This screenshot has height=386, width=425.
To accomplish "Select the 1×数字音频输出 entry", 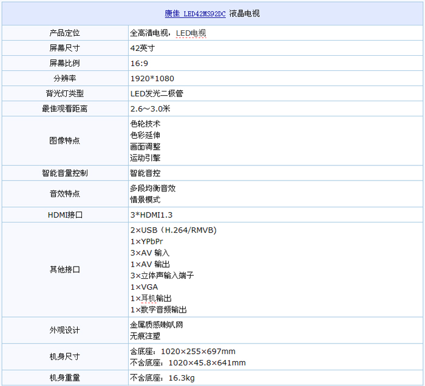I will tap(158, 310).
